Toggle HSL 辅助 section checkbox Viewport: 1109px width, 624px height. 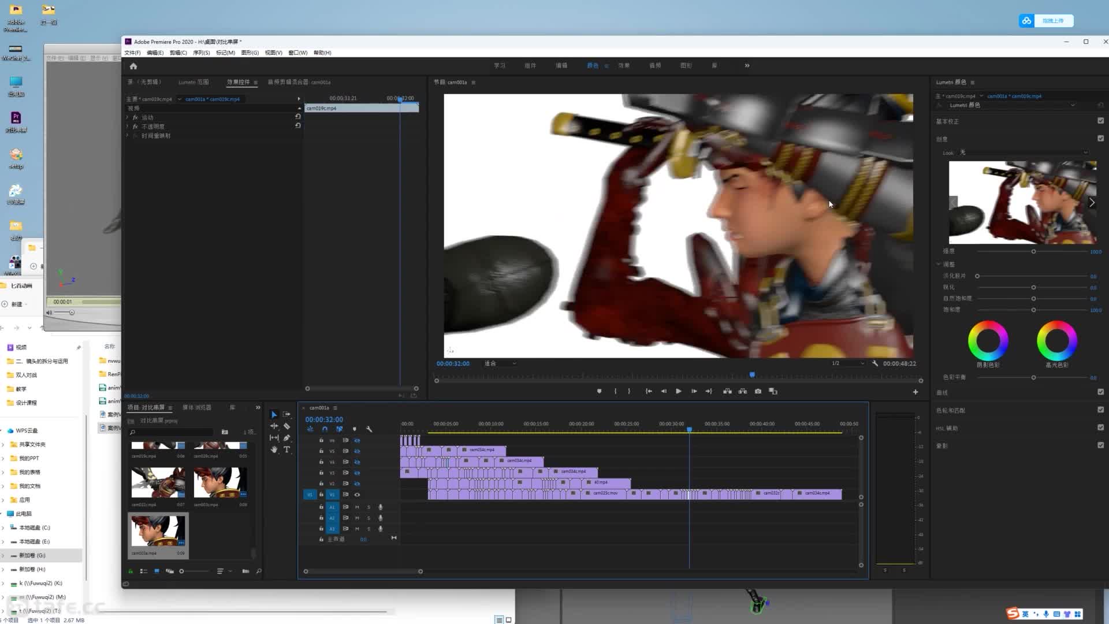[1100, 428]
